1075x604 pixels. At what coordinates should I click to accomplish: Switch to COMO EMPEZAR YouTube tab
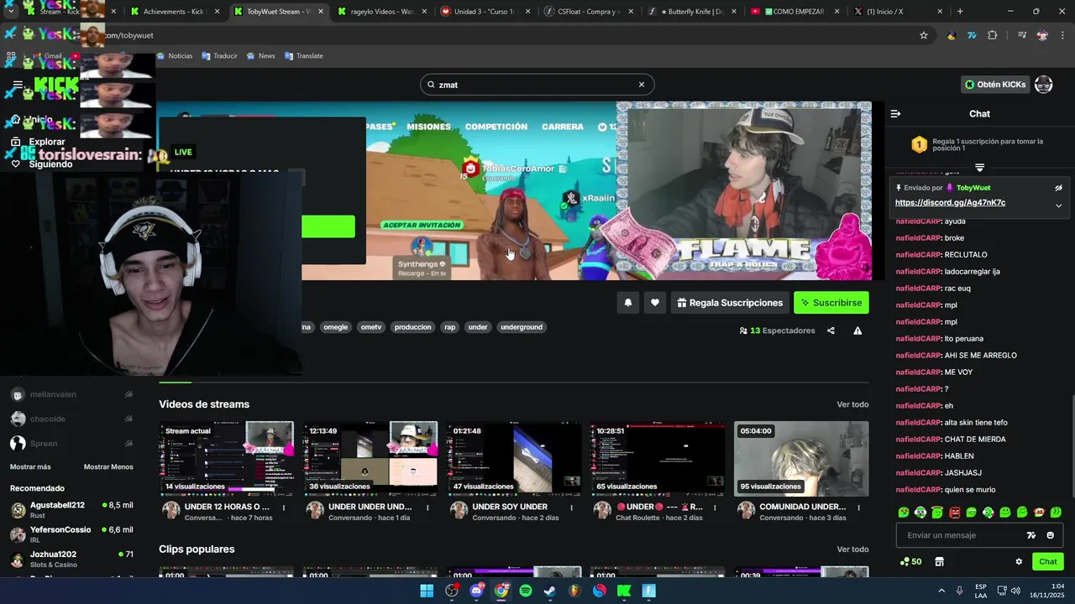click(795, 12)
